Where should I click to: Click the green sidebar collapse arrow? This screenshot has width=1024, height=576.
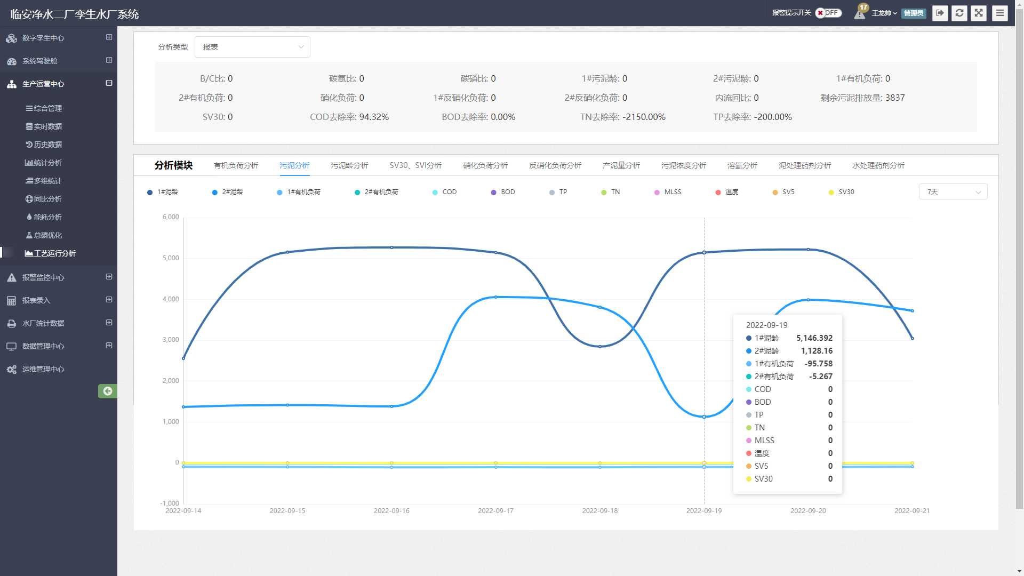point(107,391)
